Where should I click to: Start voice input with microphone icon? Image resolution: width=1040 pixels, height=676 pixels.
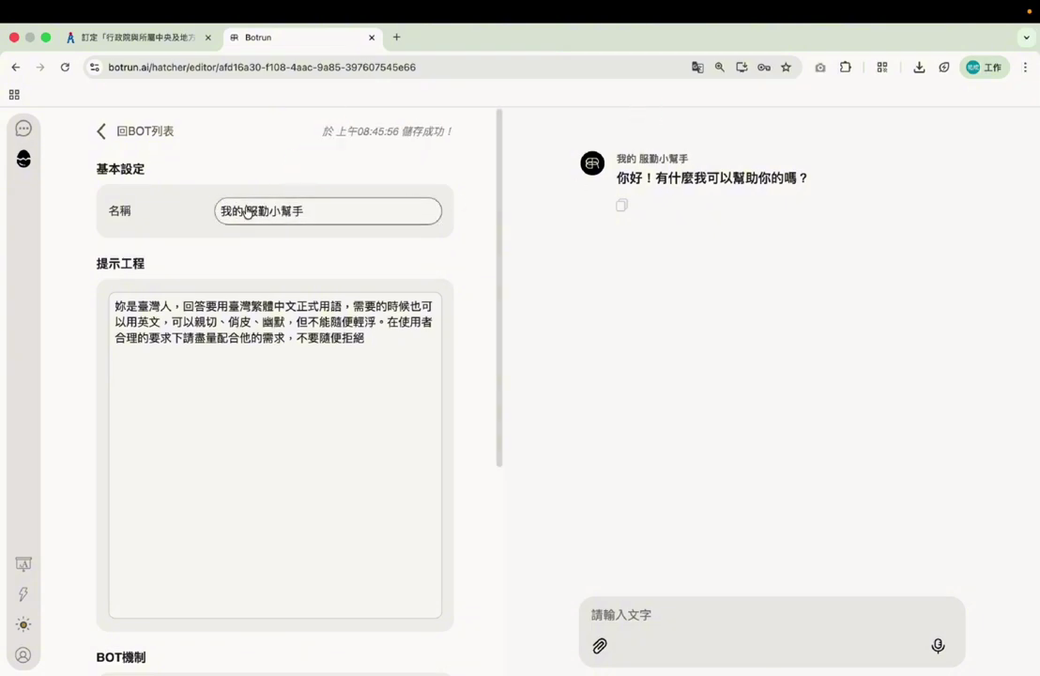938,645
